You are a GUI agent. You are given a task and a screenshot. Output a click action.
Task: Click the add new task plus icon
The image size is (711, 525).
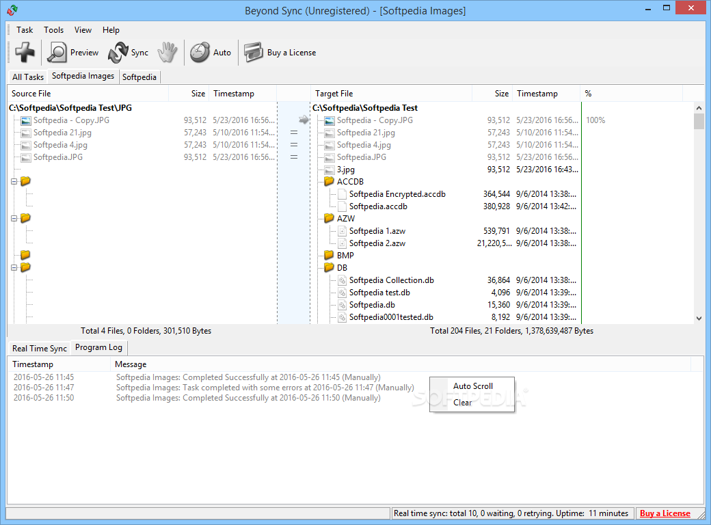(25, 52)
